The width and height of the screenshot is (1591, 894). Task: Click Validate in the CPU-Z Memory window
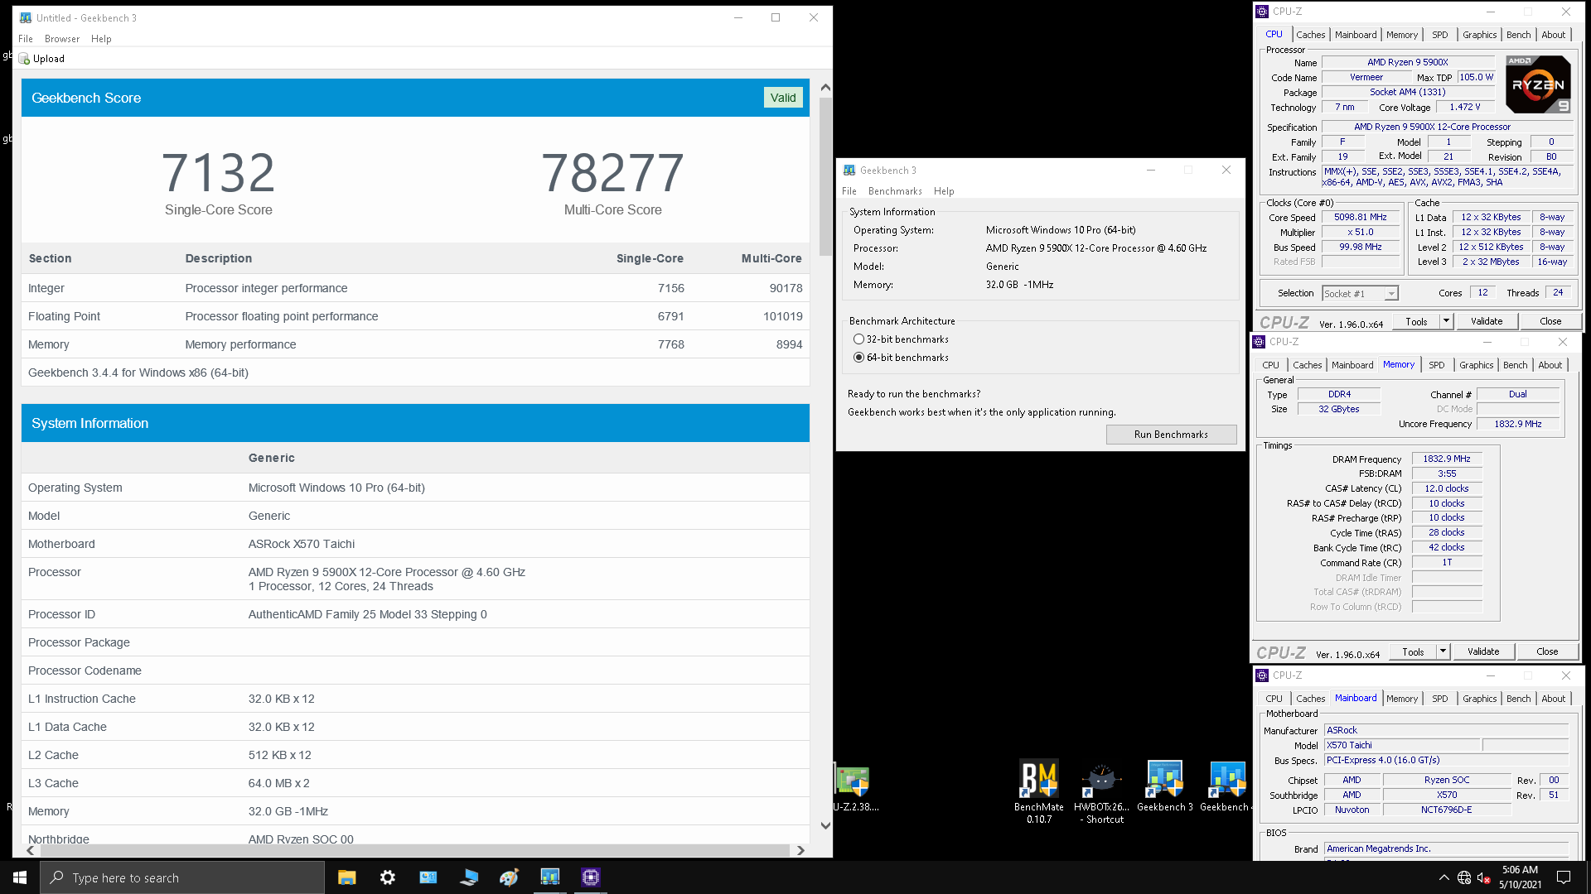pos(1482,651)
